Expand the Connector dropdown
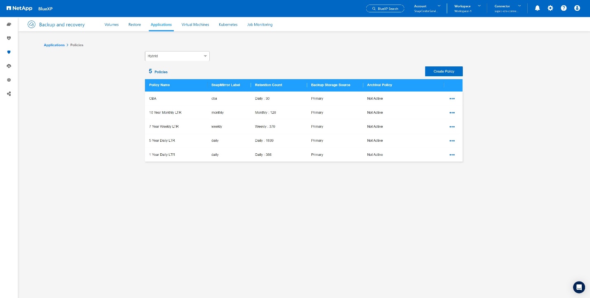 pyautogui.click(x=507, y=8)
